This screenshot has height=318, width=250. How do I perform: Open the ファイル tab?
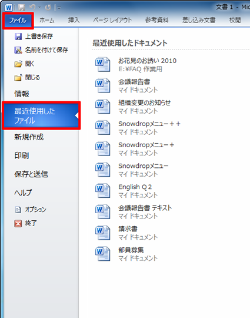click(x=18, y=20)
